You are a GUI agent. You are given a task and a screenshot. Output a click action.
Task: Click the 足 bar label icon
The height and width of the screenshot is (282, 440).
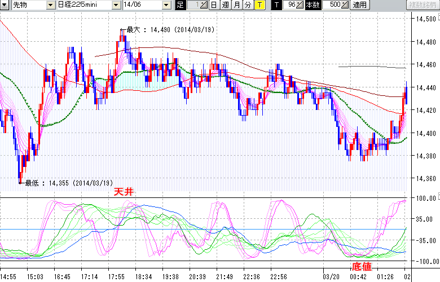click(x=180, y=5)
